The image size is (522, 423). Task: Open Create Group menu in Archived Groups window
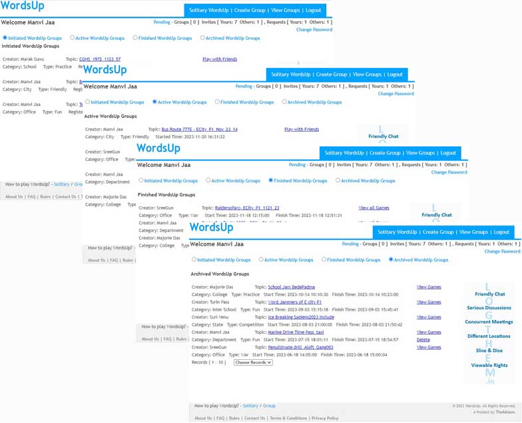point(438,232)
